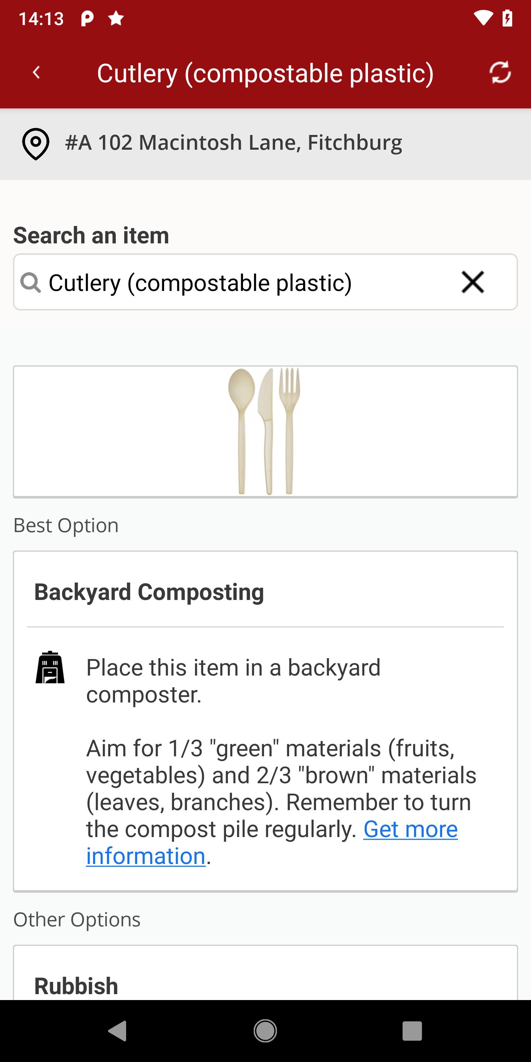Tap the backyard composter bin icon

point(50,667)
